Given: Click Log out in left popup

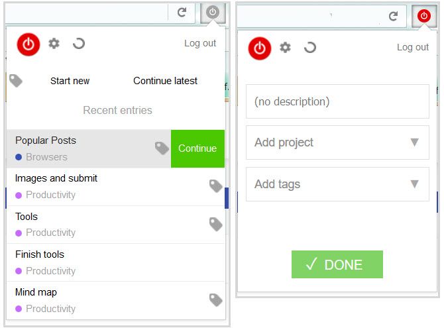Looking at the screenshot, I should [200, 43].
